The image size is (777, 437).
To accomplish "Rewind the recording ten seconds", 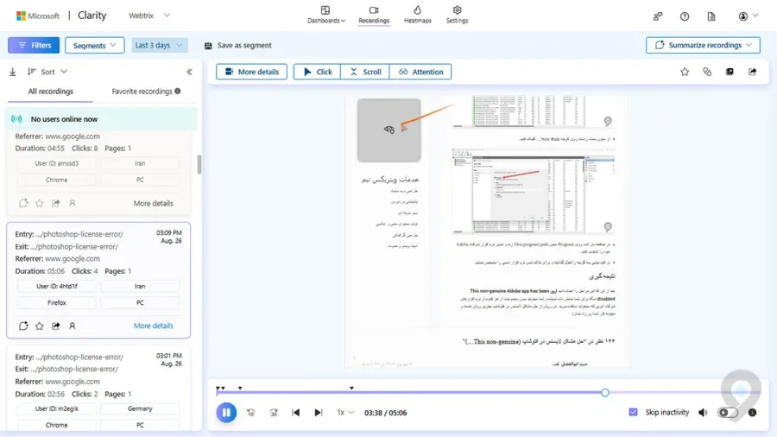I will 250,412.
